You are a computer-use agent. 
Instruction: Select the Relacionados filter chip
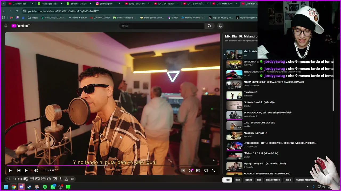coord(273,180)
